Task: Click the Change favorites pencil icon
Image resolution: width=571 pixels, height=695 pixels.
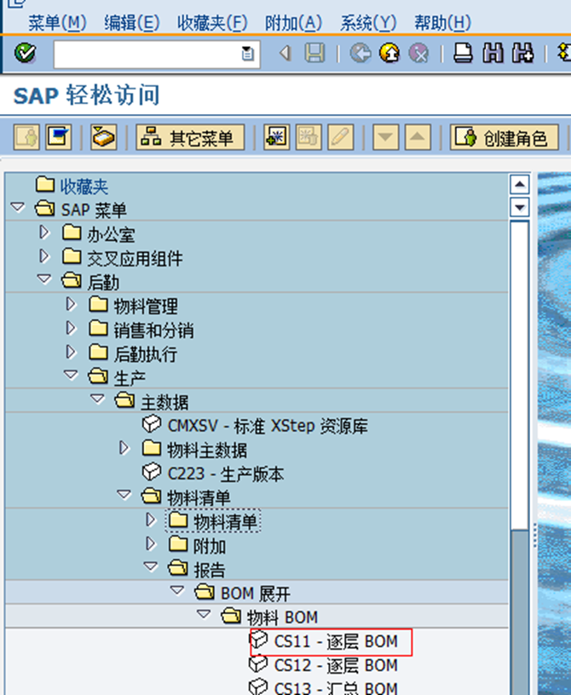Action: (x=341, y=137)
